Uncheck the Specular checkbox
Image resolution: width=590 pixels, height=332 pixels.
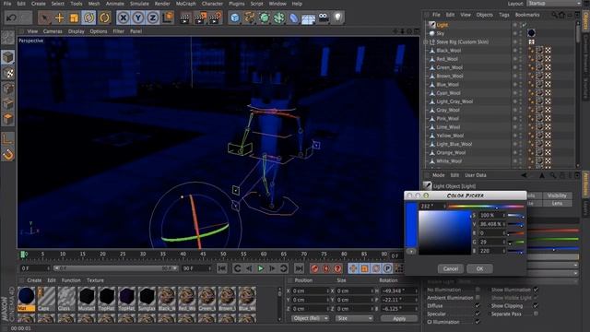tap(478, 314)
